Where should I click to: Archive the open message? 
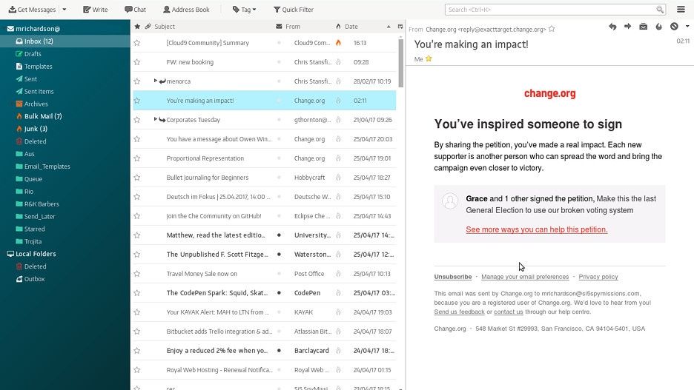[644, 27]
